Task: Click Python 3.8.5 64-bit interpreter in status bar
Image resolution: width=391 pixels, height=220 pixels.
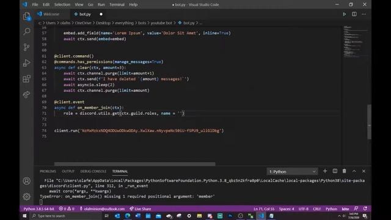Action: (38, 209)
